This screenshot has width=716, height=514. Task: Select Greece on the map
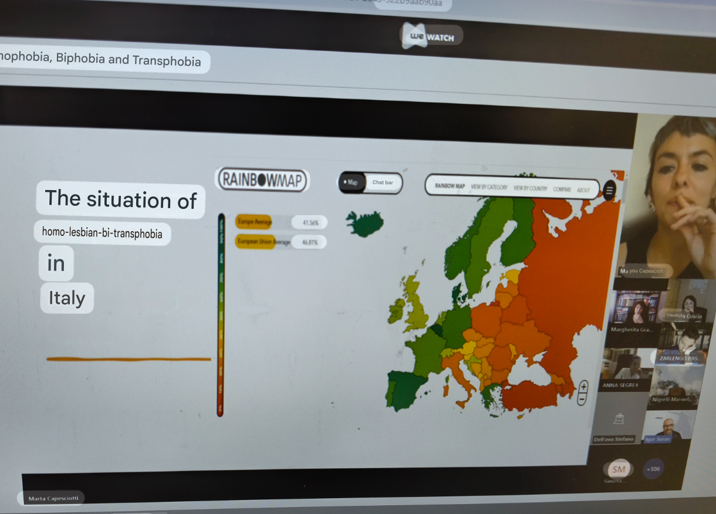[x=491, y=397]
